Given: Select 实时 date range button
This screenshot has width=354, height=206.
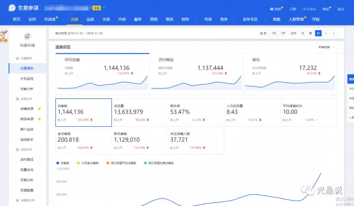Looking at the screenshot, I should (263, 33).
